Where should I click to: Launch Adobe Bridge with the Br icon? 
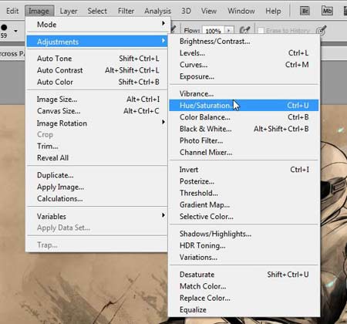(x=305, y=11)
